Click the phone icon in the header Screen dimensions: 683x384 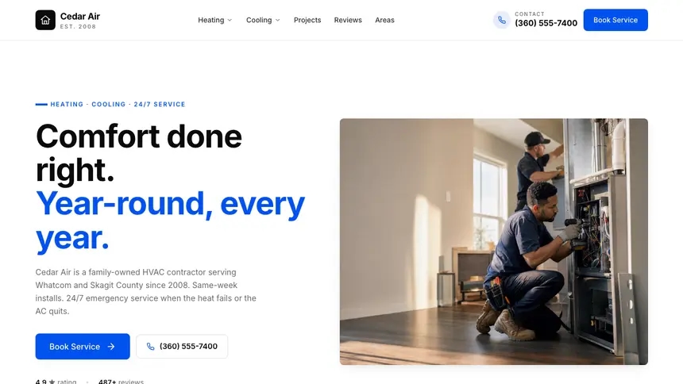click(x=502, y=20)
